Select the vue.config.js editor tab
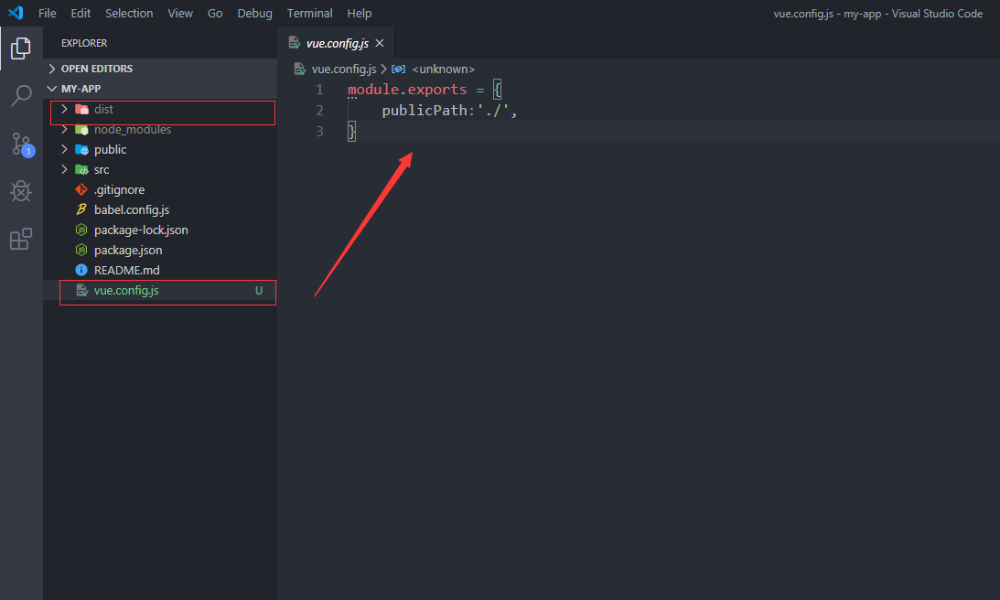The height and width of the screenshot is (600, 1000). pyautogui.click(x=337, y=43)
